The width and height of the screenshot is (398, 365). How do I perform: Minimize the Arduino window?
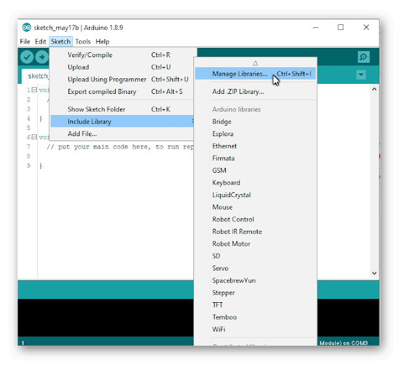[315, 27]
